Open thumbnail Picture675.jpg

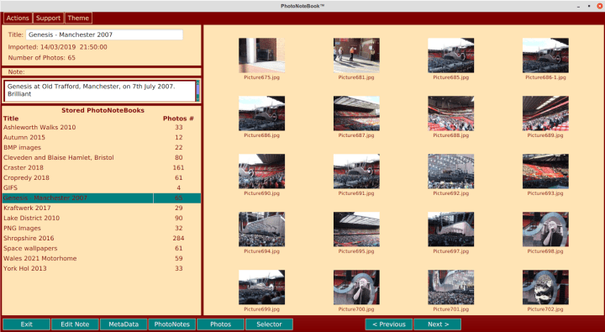pos(261,55)
